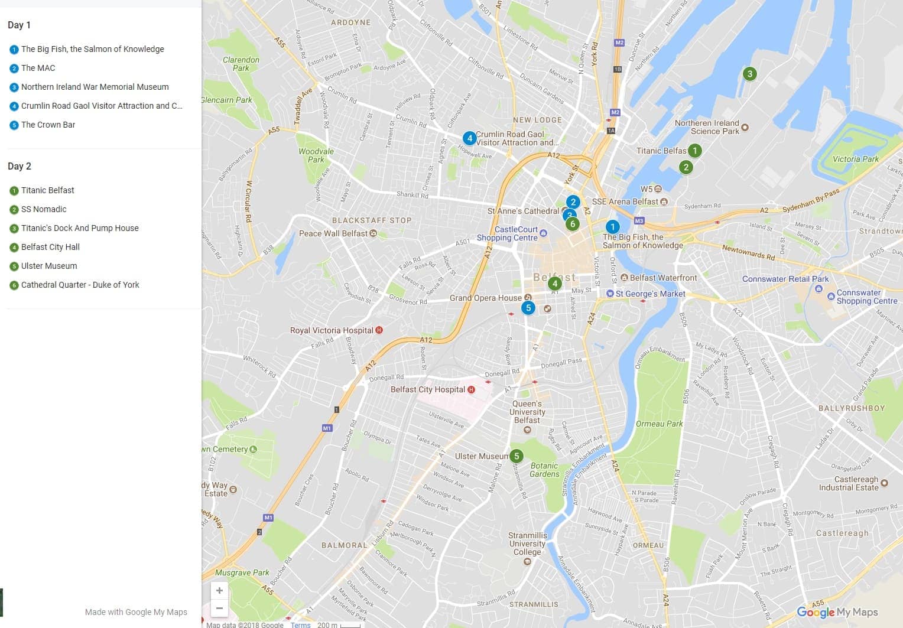Click green map marker 3 in the docks area
This screenshot has height=628, width=903.
(749, 74)
